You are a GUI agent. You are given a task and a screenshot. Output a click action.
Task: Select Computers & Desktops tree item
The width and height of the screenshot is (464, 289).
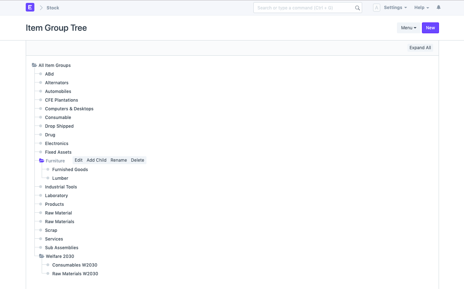tap(69, 109)
